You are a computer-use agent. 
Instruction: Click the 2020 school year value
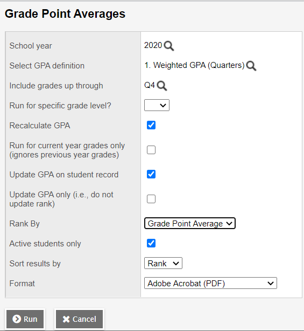click(153, 45)
